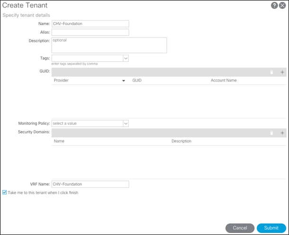
Task: Toggle 'Take me to this tenant' checkbox
Action: [x=5, y=192]
